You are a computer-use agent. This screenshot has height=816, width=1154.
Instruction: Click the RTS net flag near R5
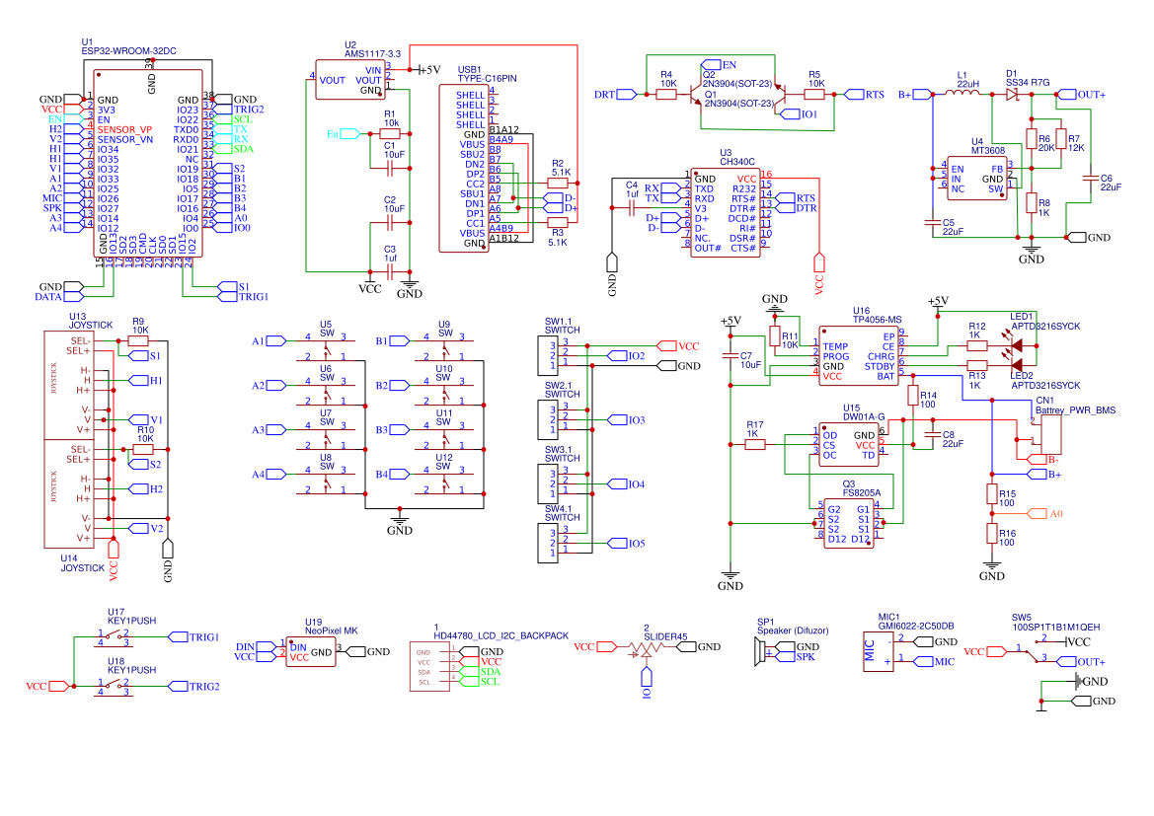click(x=864, y=94)
